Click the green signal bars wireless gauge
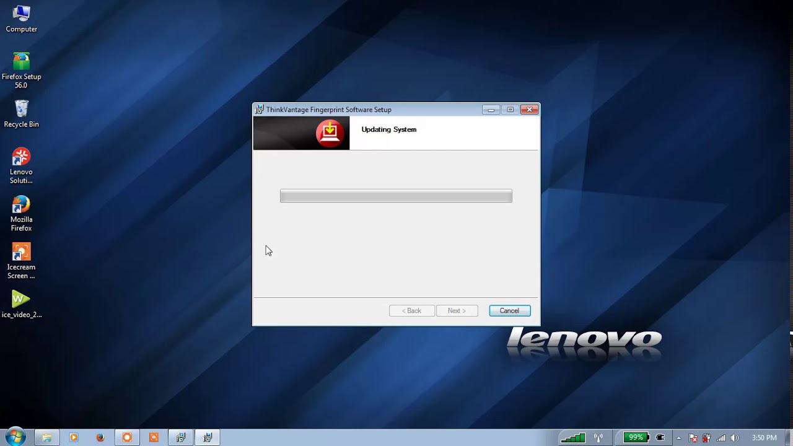 point(572,437)
